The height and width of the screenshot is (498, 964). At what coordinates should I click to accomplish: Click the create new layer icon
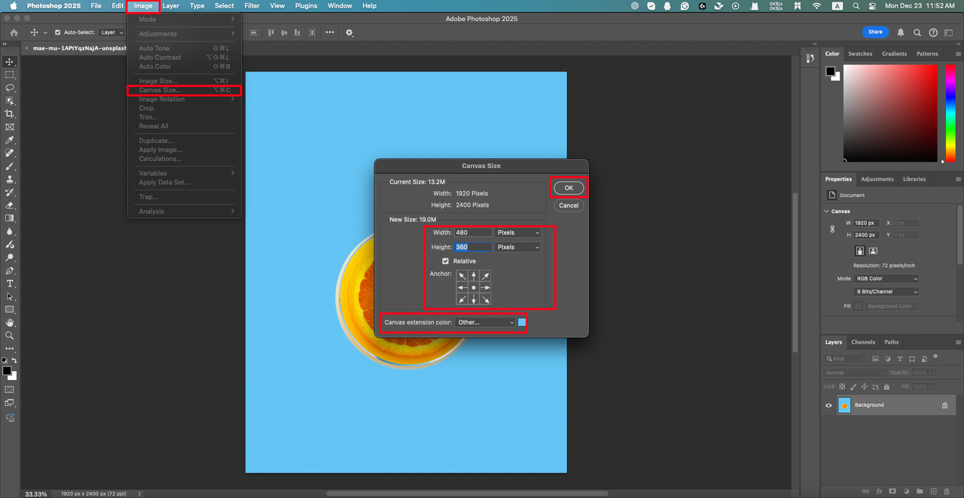933,491
